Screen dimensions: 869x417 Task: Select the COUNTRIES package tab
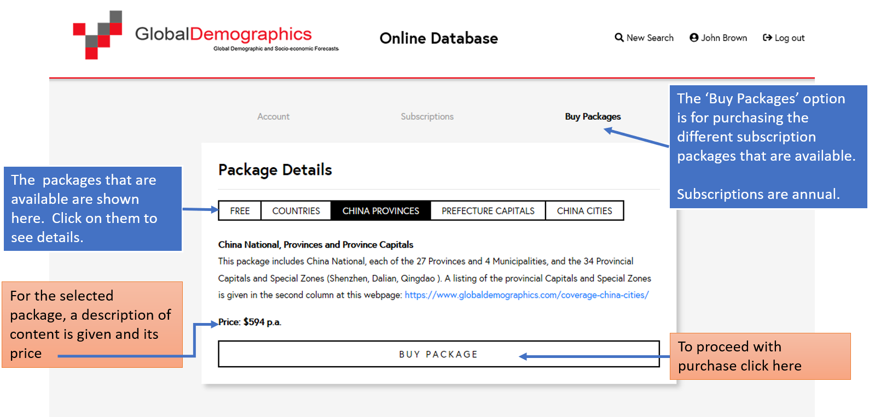(296, 211)
